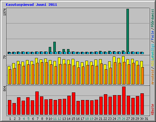Click the blue 'Faile' legend label
The image size is (156, 122).
153,35
